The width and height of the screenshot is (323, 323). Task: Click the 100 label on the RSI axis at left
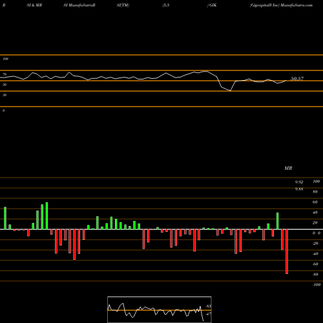pos(5,59)
